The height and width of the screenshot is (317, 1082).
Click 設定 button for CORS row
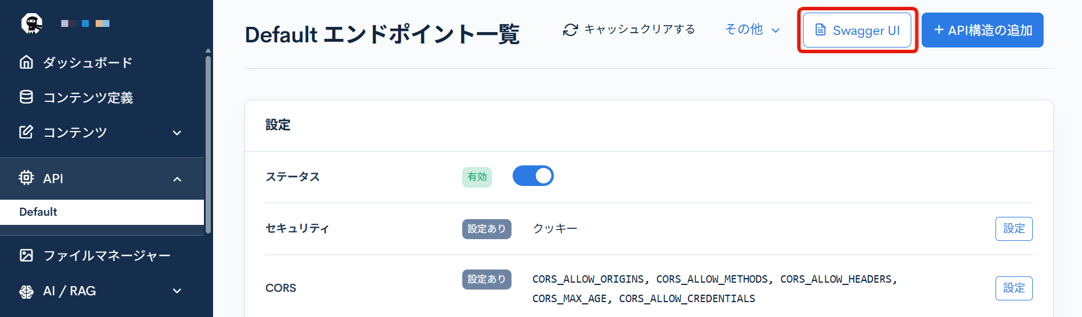pos(1013,288)
